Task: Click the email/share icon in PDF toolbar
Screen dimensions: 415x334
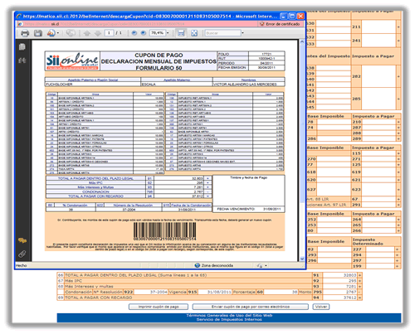Action: click(x=51, y=33)
